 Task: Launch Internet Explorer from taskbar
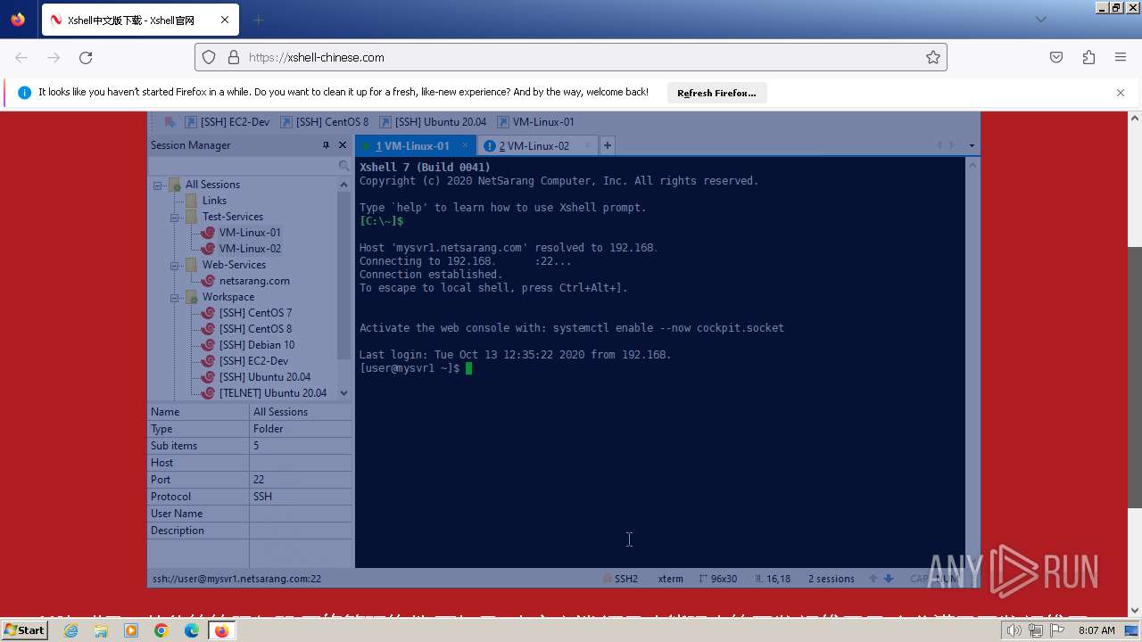tap(71, 630)
